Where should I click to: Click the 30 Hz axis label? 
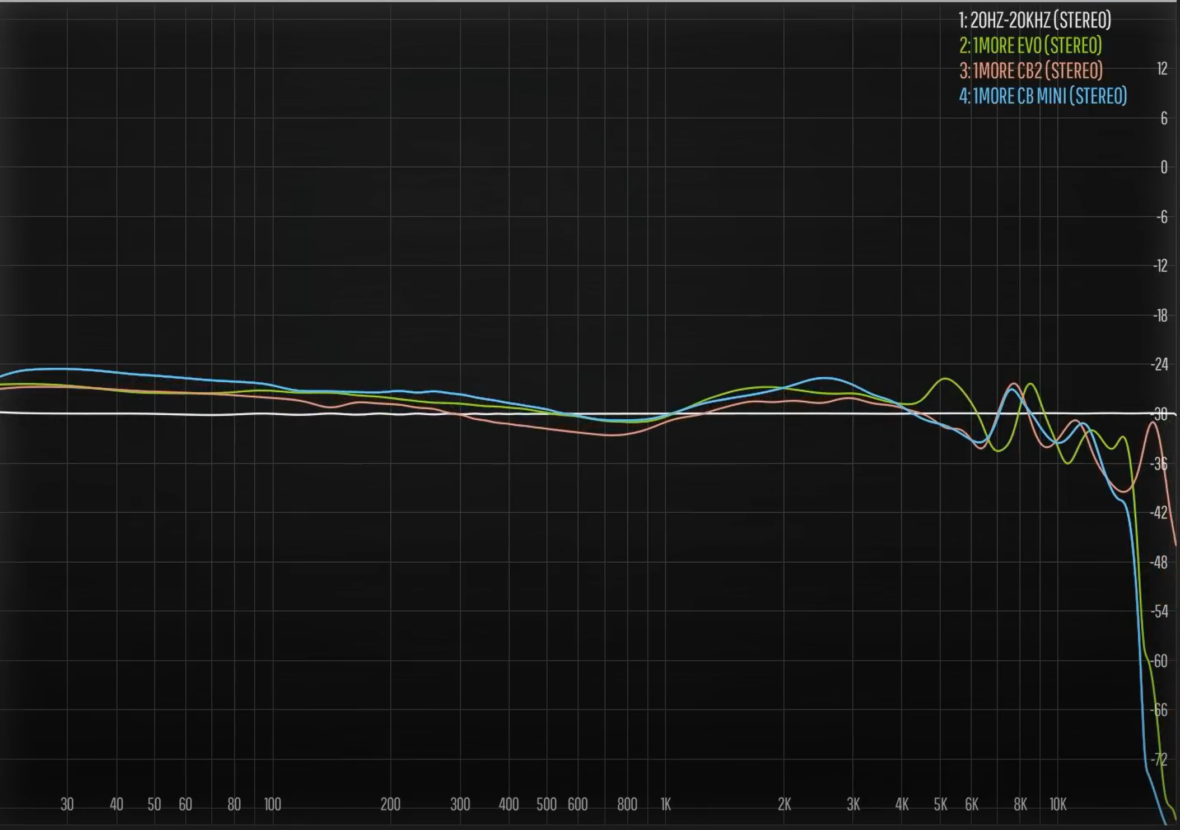(67, 805)
